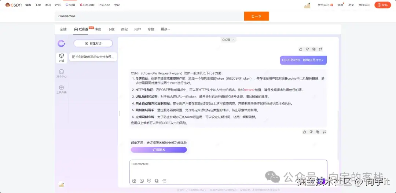
Task: Click the orange C一下 search button
Action: [x=256, y=16]
